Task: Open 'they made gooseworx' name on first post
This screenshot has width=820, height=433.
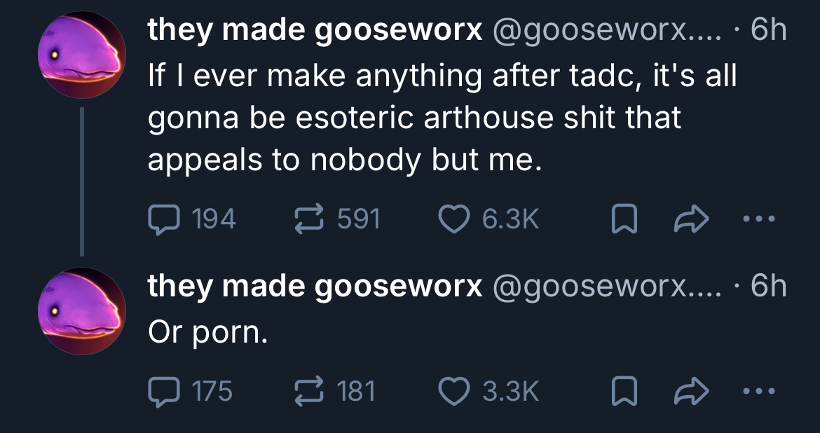Action: click(x=315, y=30)
